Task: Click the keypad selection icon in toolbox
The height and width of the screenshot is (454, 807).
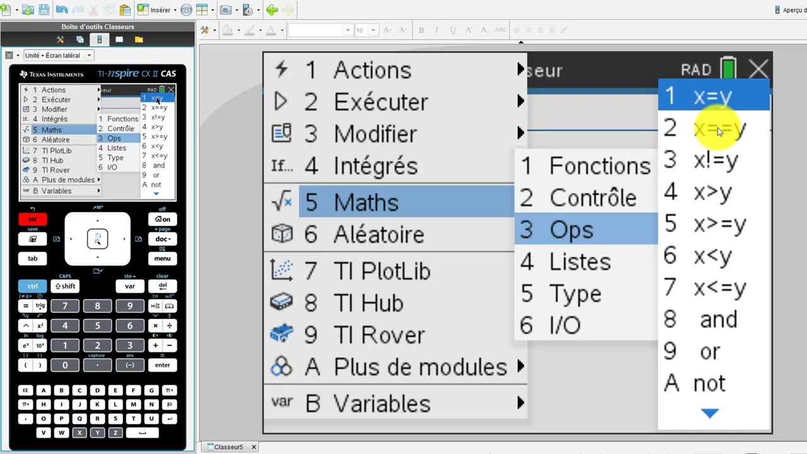Action: tap(9, 55)
